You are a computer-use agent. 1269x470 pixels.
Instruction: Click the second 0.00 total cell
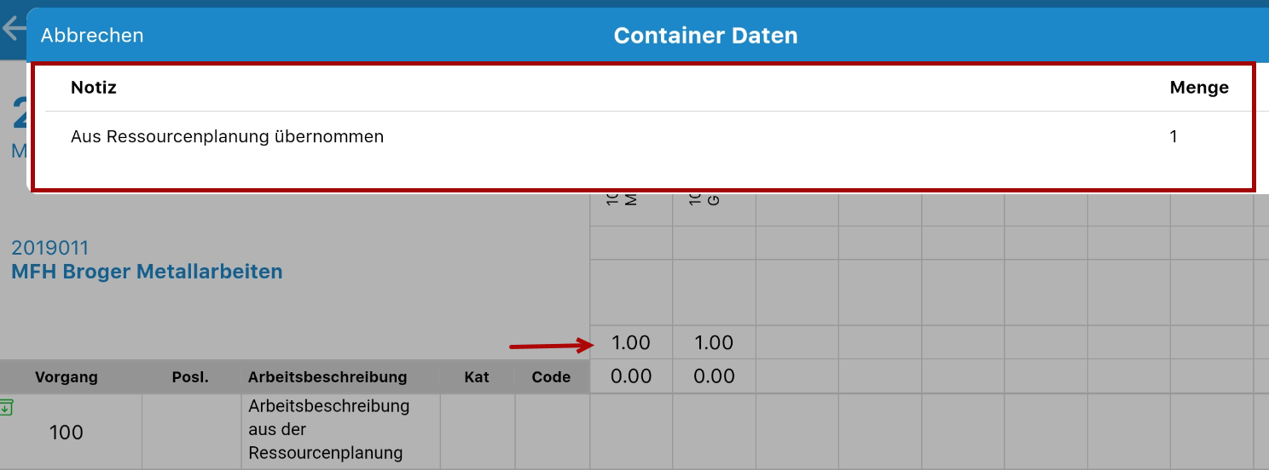coord(714,376)
